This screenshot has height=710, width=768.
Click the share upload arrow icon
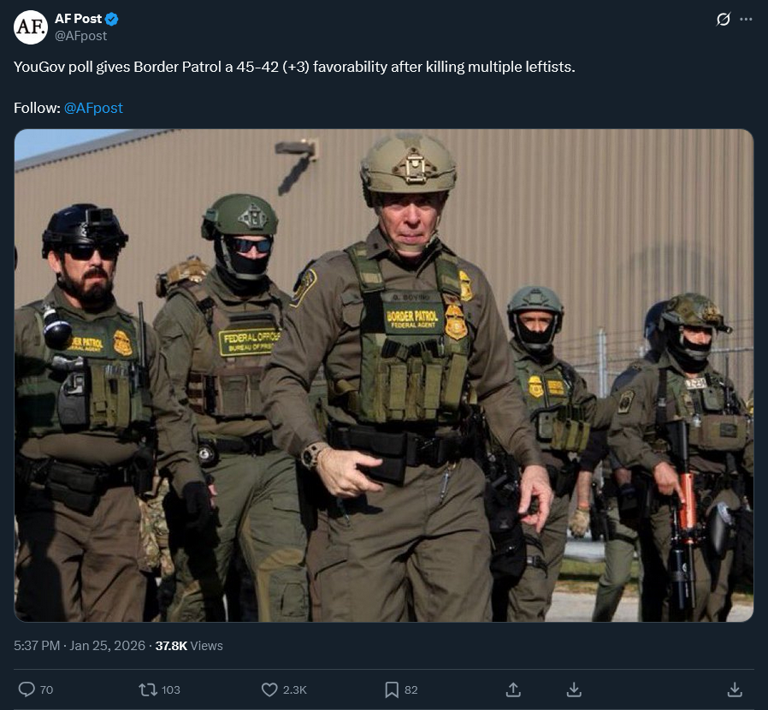click(x=513, y=690)
